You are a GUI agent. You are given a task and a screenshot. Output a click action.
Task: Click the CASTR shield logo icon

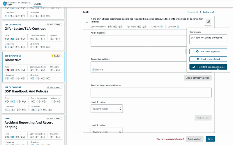click(x=5, y=3)
